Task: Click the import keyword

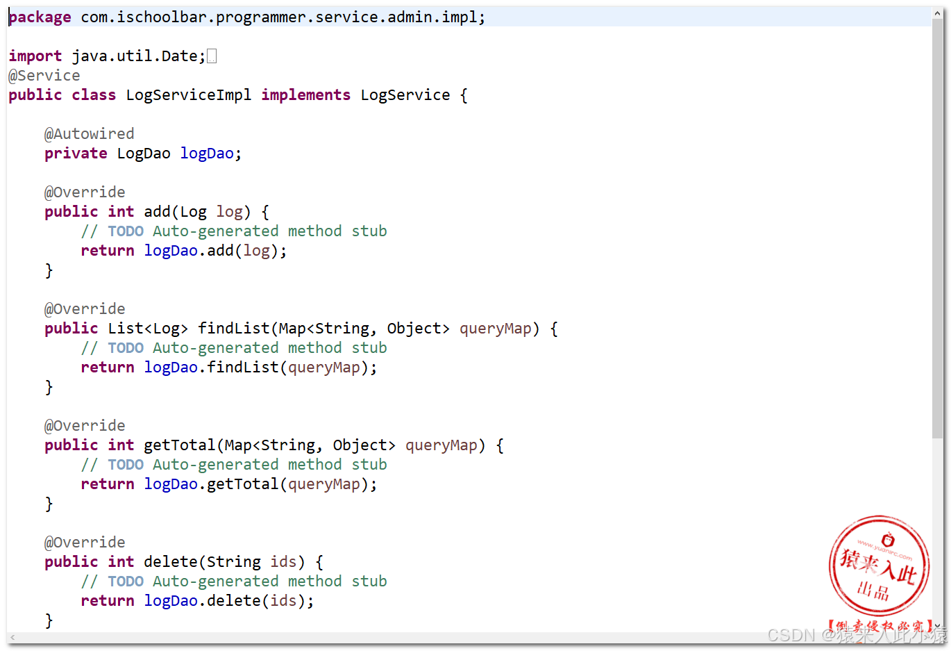Action: (35, 56)
